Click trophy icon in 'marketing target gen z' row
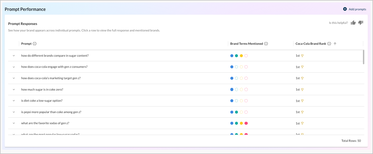373x154 pixels. pos(302,78)
